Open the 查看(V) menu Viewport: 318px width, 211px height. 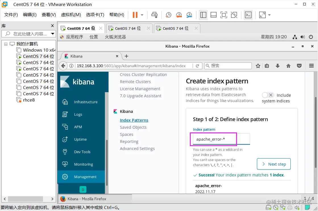[x=49, y=15]
